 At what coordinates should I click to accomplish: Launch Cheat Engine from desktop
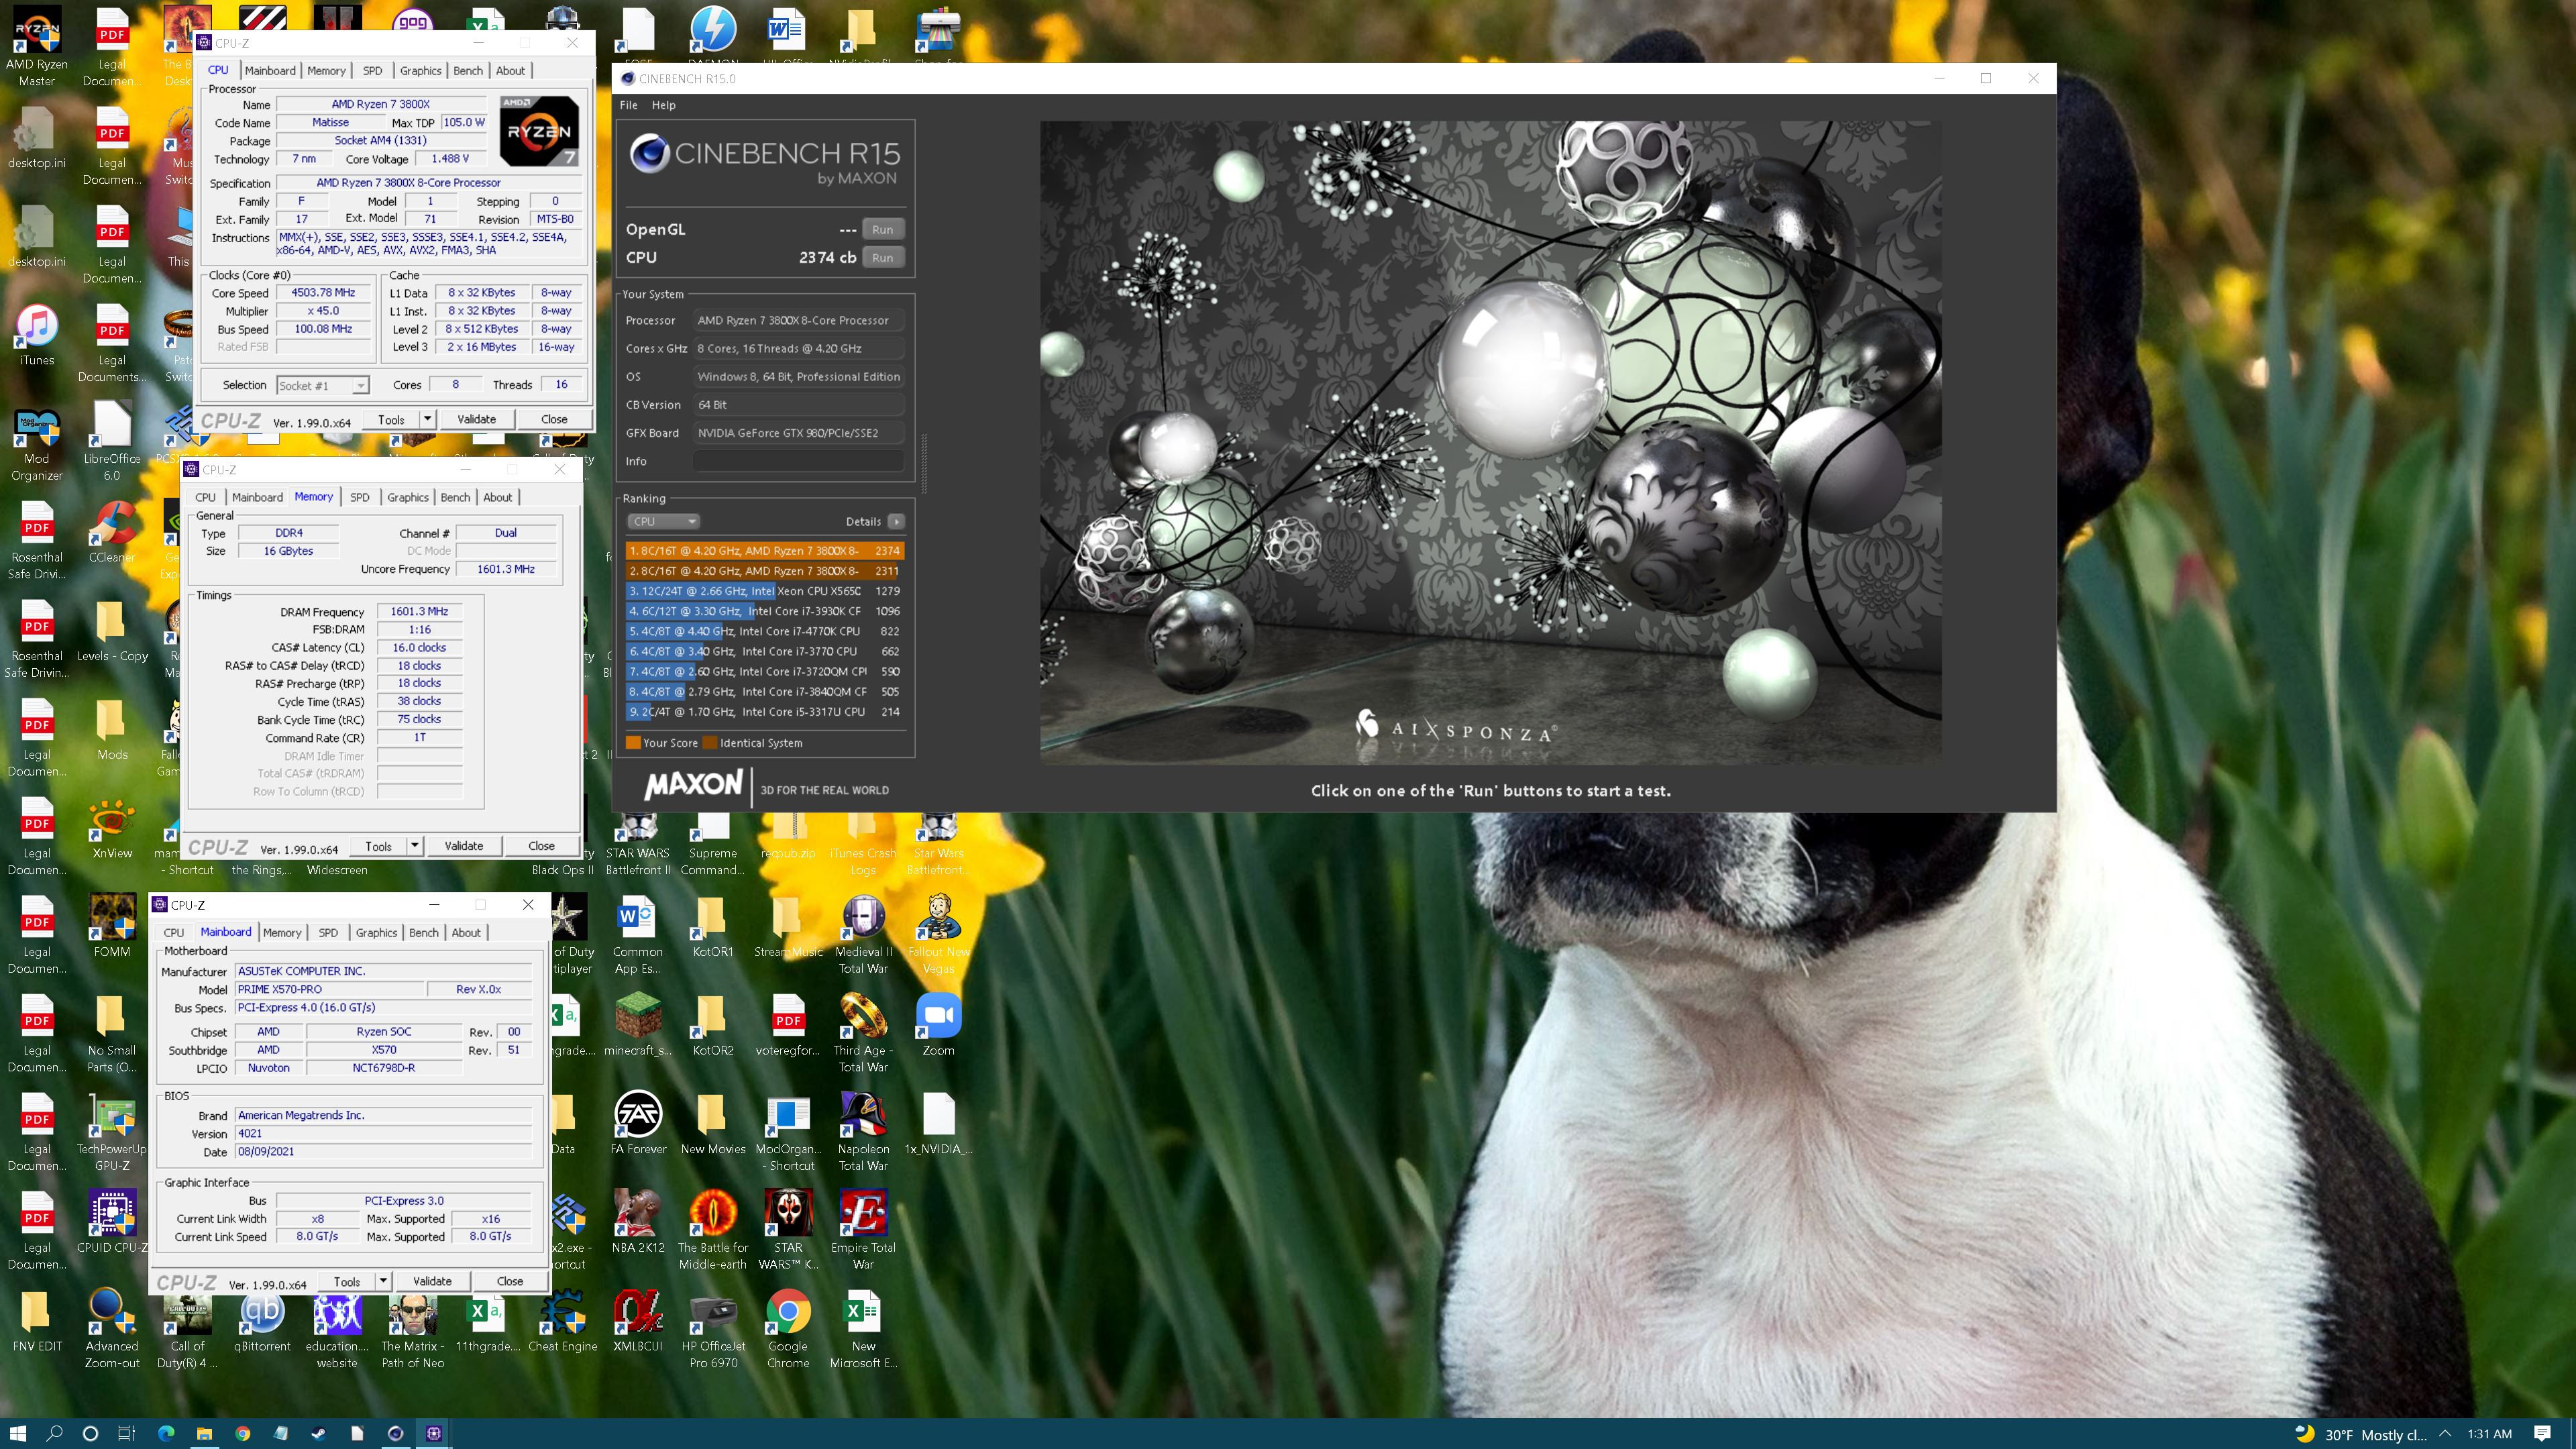[x=563, y=1322]
